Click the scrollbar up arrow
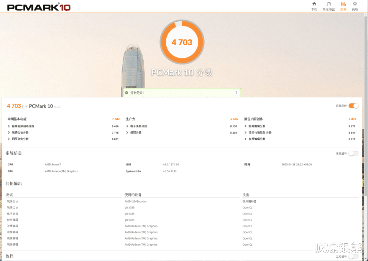 [366, 15]
